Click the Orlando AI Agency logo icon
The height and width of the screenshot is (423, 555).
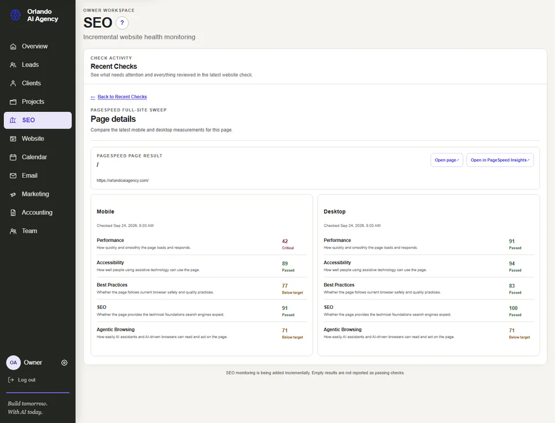click(x=15, y=15)
